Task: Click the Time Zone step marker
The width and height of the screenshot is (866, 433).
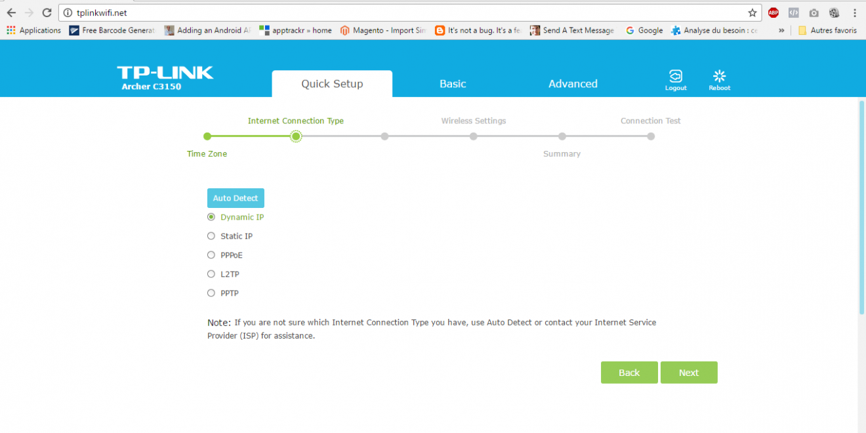Action: (207, 136)
